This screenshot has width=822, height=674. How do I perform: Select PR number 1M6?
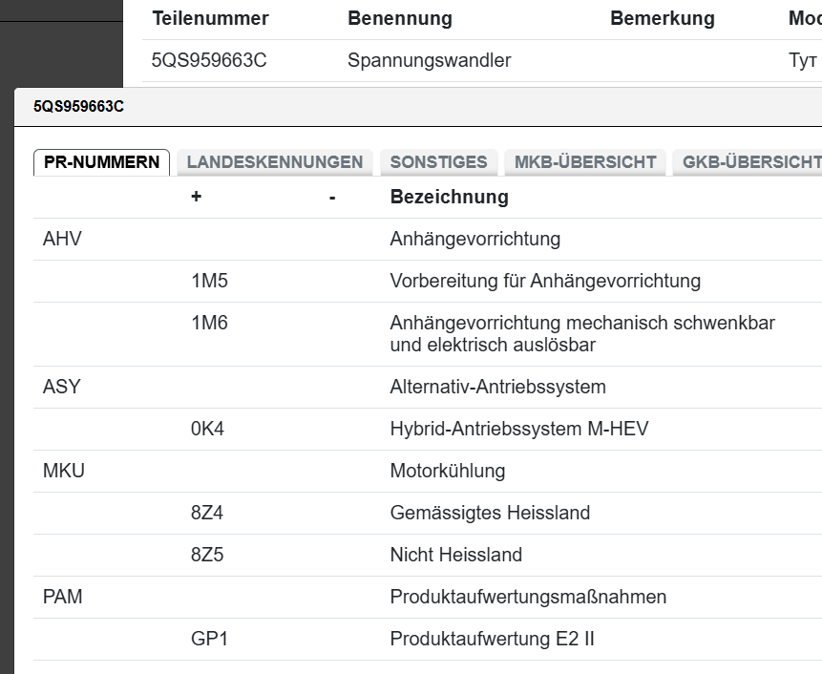[x=209, y=323]
